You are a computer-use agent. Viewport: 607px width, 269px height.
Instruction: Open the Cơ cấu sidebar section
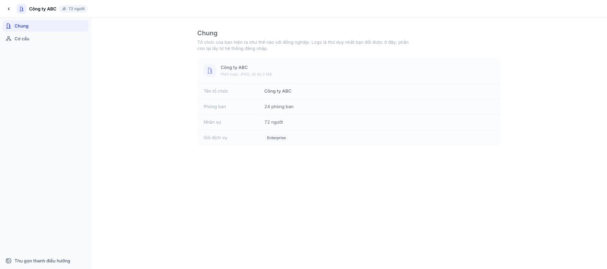45,39
